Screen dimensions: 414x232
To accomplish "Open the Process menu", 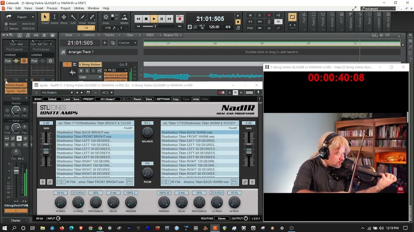I will 52,8.
